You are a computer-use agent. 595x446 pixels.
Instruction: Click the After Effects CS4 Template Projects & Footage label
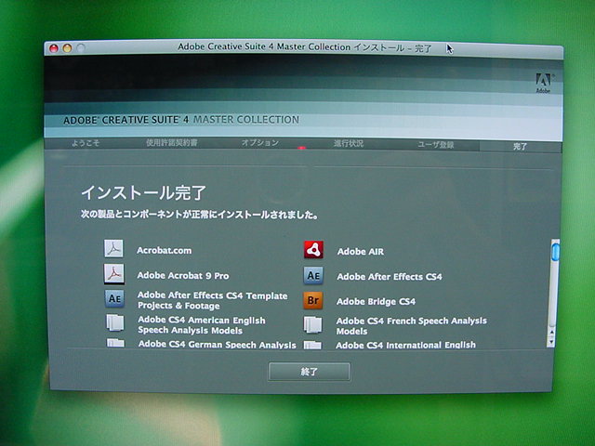click(213, 300)
